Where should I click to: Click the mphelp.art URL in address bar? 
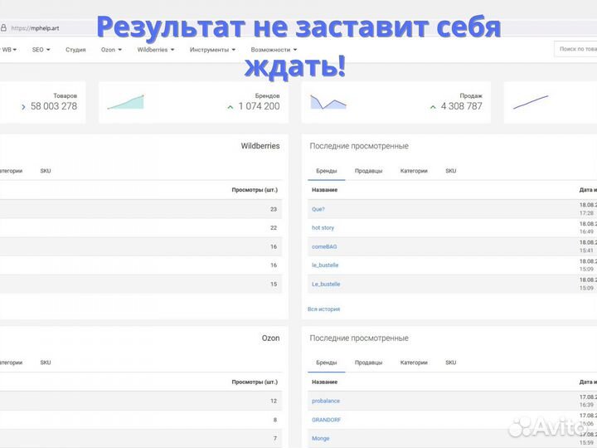click(35, 28)
